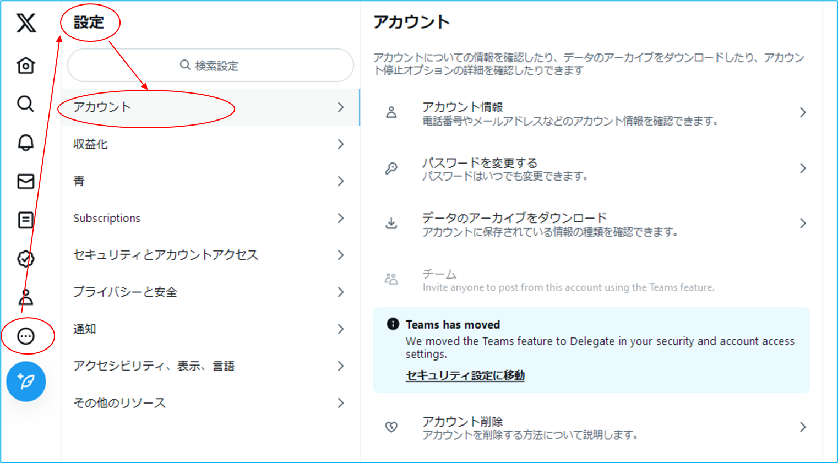Click chevron on アカウント情報 row

(803, 112)
